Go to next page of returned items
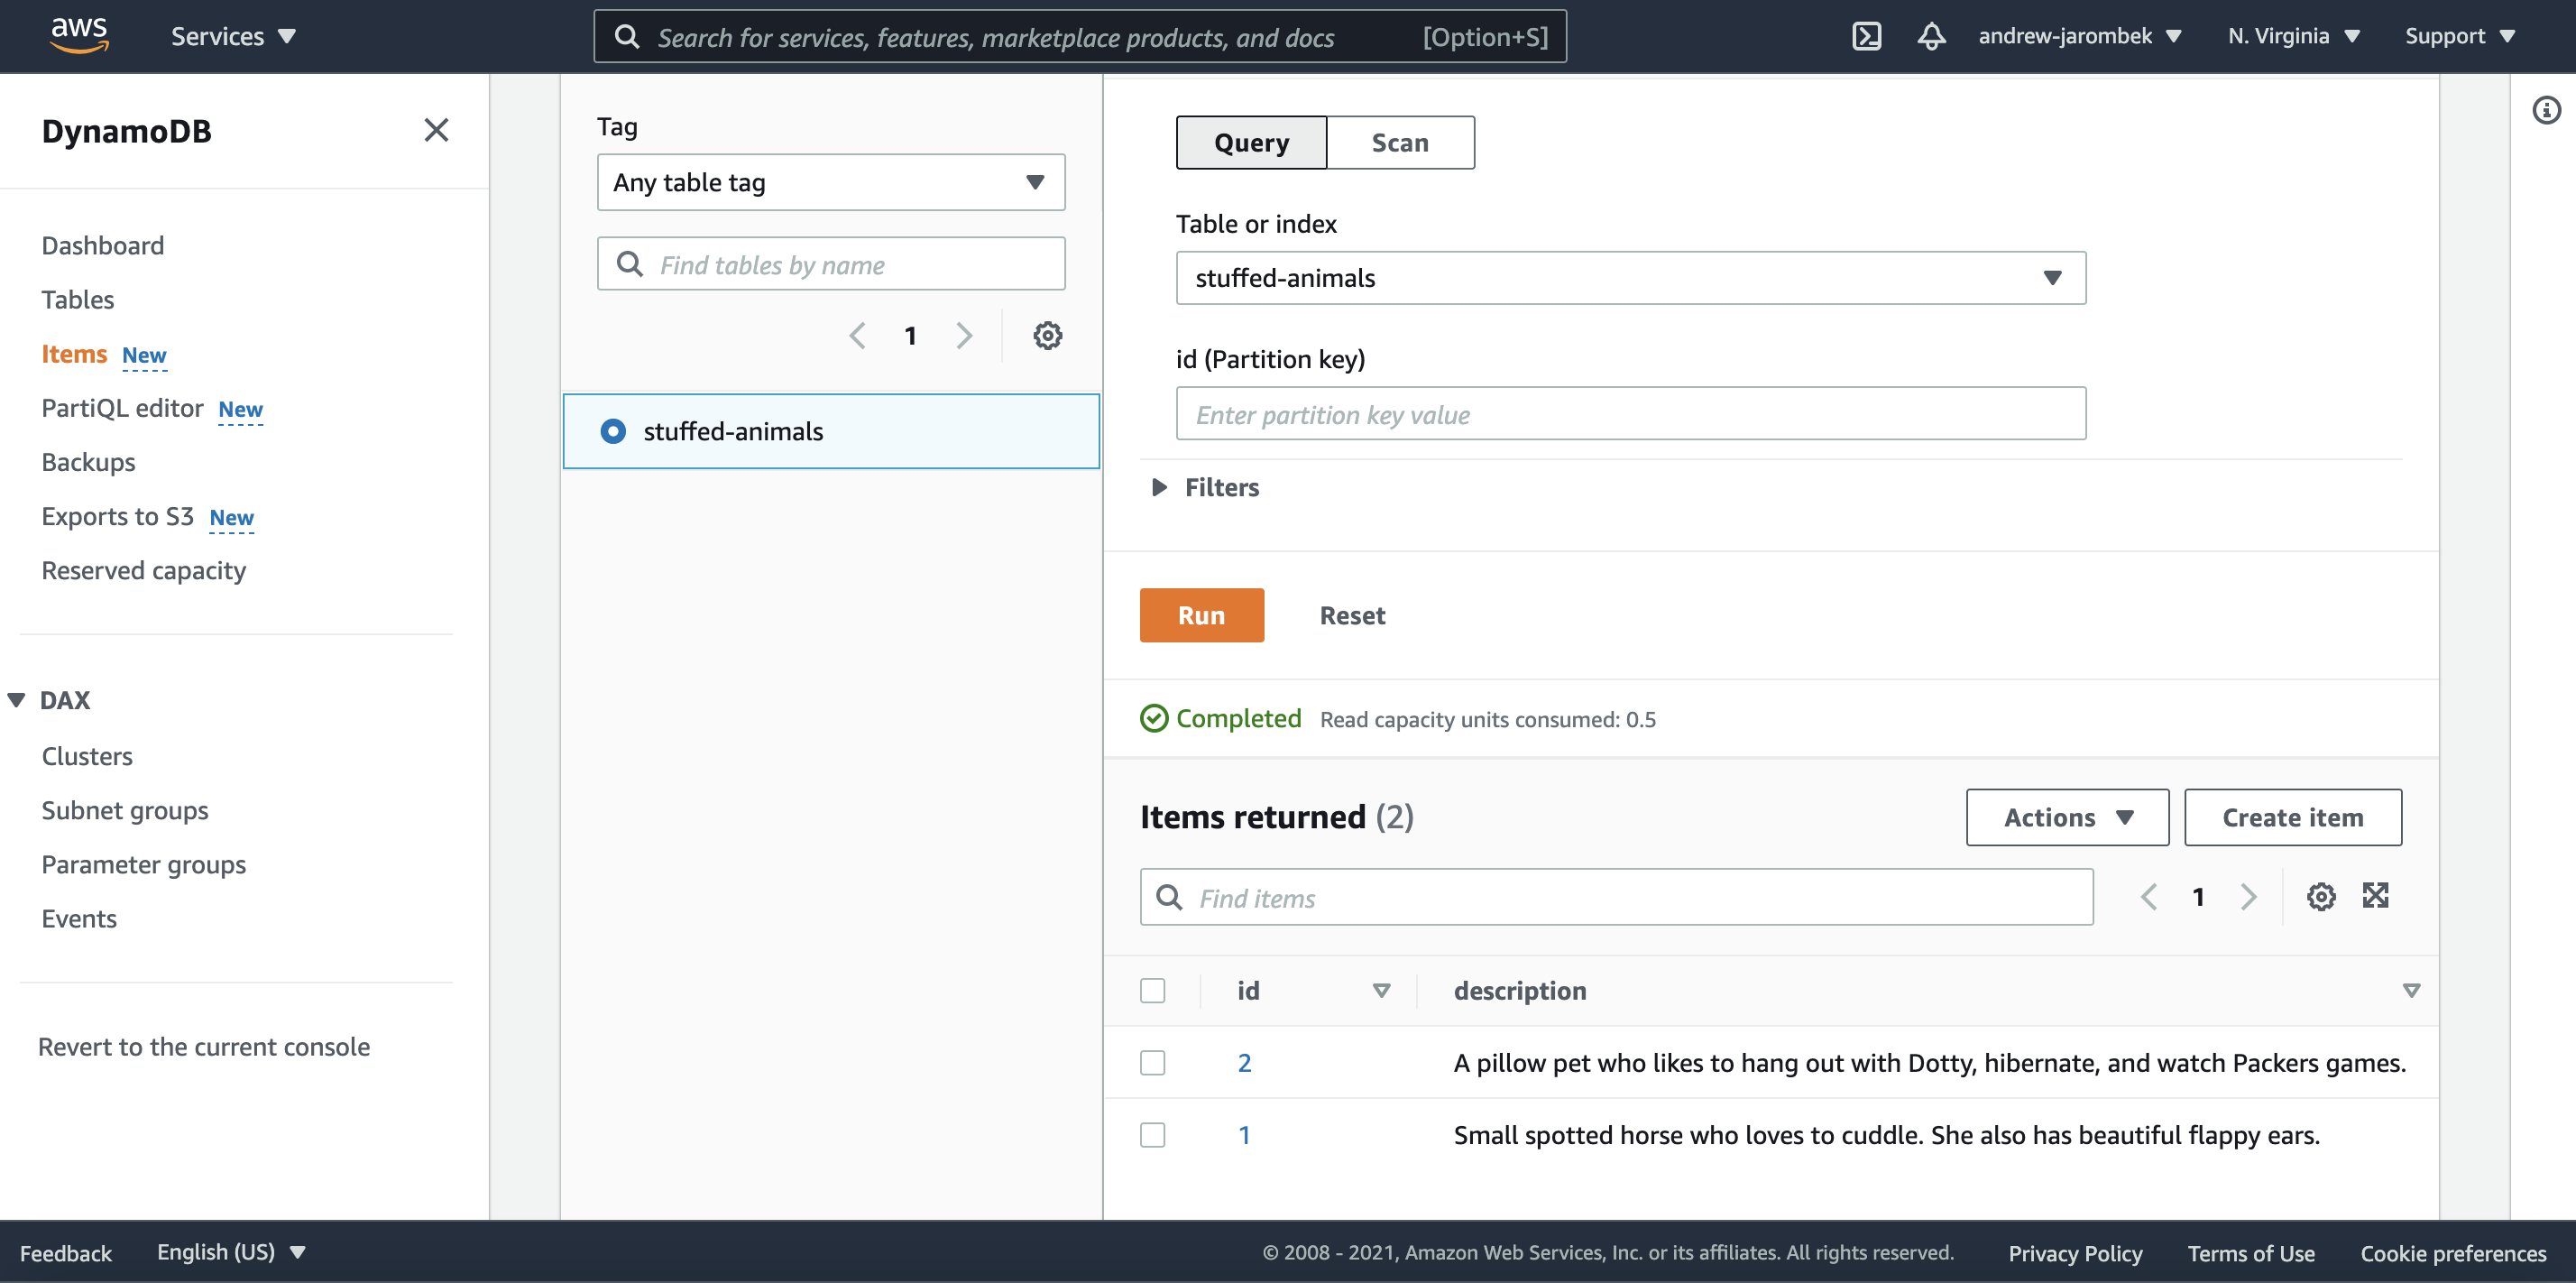2576x1283 pixels. point(2249,896)
